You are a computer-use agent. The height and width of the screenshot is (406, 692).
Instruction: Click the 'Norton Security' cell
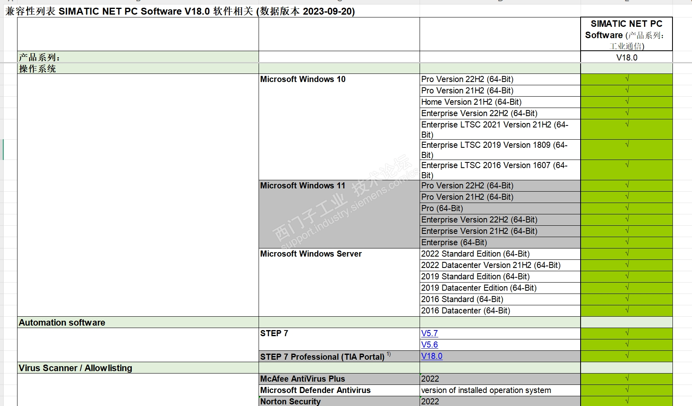coord(339,401)
